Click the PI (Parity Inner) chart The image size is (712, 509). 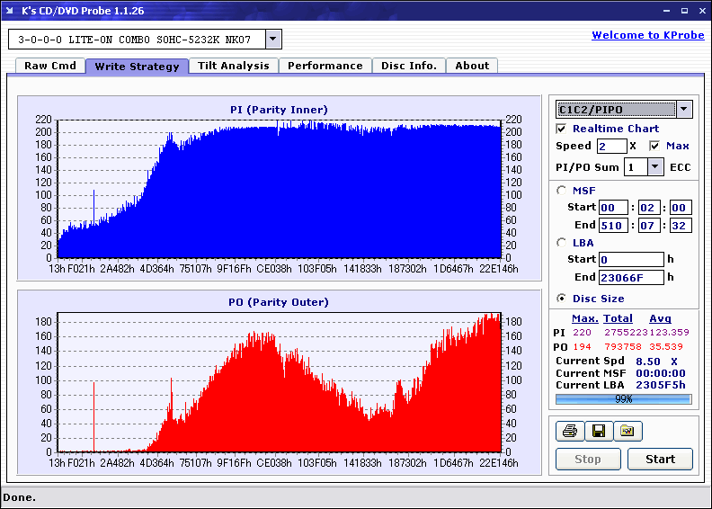point(279,188)
